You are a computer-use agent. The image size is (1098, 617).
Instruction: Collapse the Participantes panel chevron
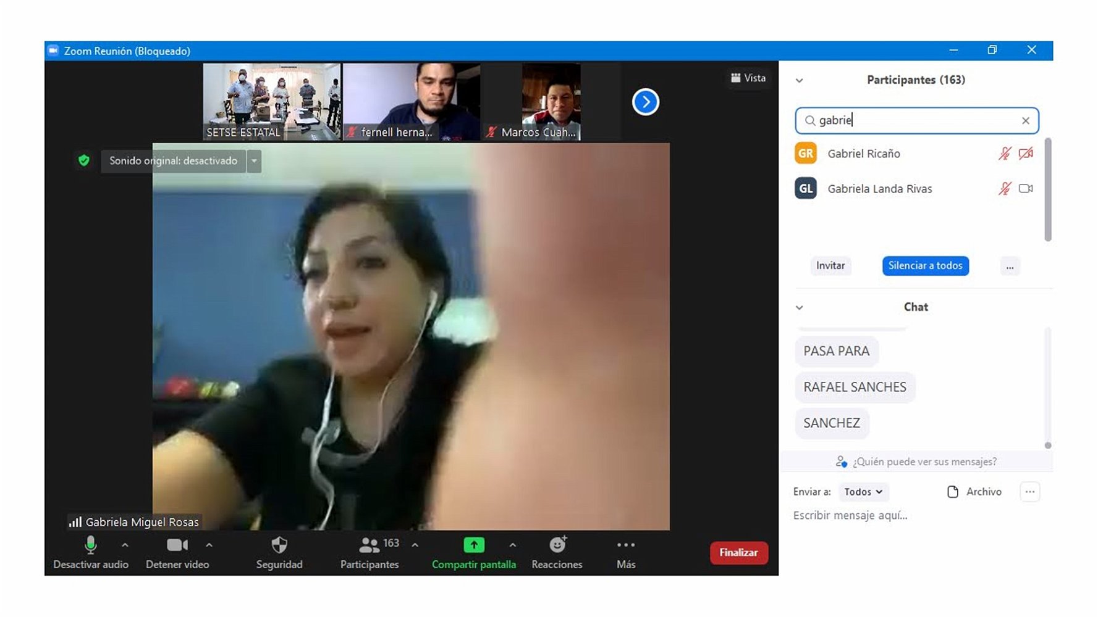[799, 80]
